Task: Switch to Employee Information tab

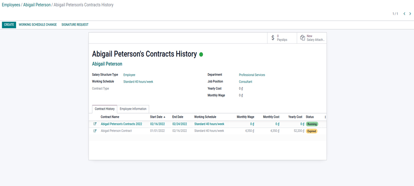Action: 133,109
